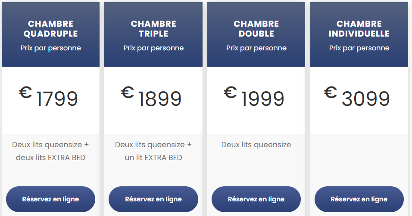Click the quadruple room bed description text
This screenshot has height=216, width=412.
pyautogui.click(x=50, y=151)
